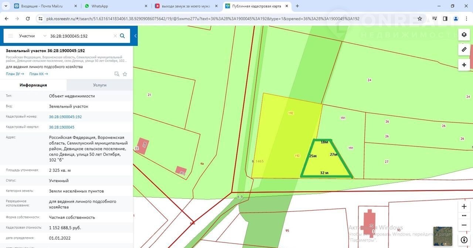Select the Информация tab
The height and width of the screenshot is (248, 473).
tap(33, 85)
